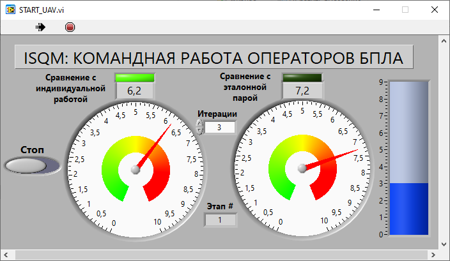Decrement the Итерации value with down arrow
The image size is (450, 261).
point(199,131)
